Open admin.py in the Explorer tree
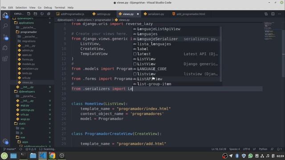The image size is (285, 160). 28,50
